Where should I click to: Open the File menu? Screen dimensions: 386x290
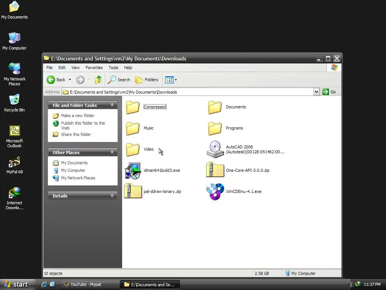(x=49, y=68)
